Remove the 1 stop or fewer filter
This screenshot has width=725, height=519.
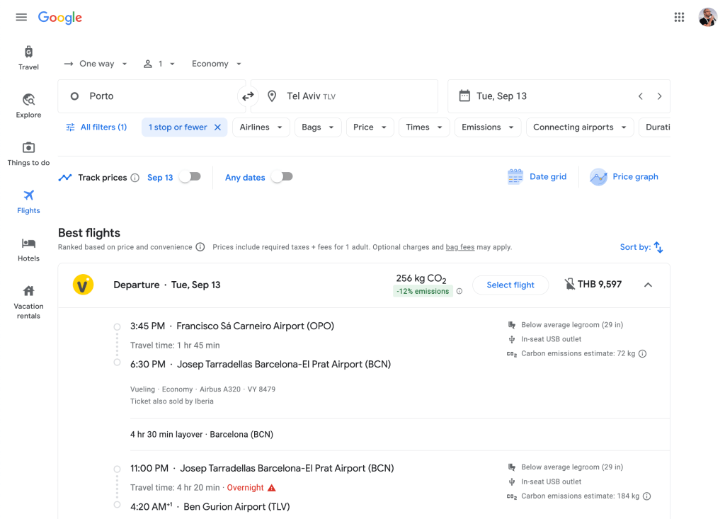[217, 127]
